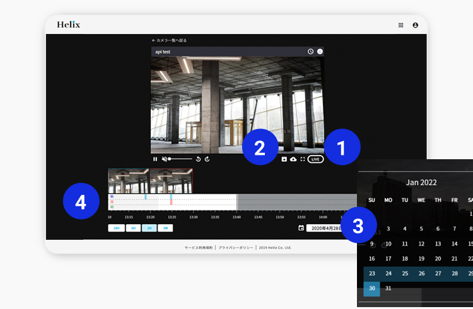The width and height of the screenshot is (473, 309).
Task: Open the apps grid menu
Action: pos(401,25)
